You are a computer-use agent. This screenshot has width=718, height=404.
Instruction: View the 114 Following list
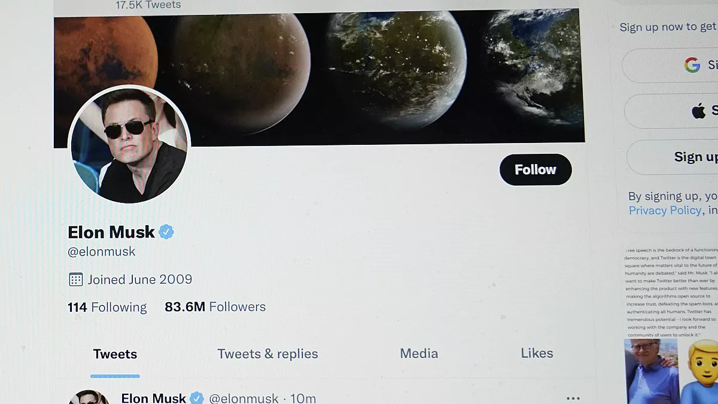coord(107,307)
